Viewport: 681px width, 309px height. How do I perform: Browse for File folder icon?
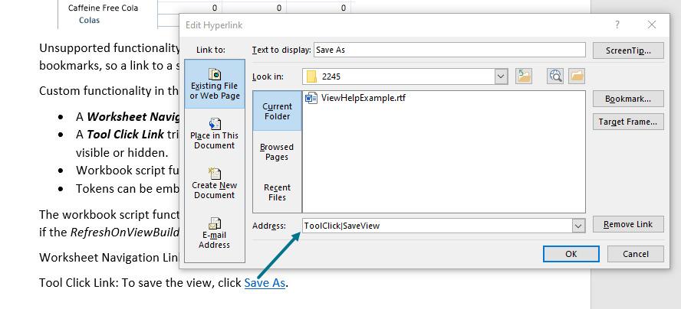(577, 76)
